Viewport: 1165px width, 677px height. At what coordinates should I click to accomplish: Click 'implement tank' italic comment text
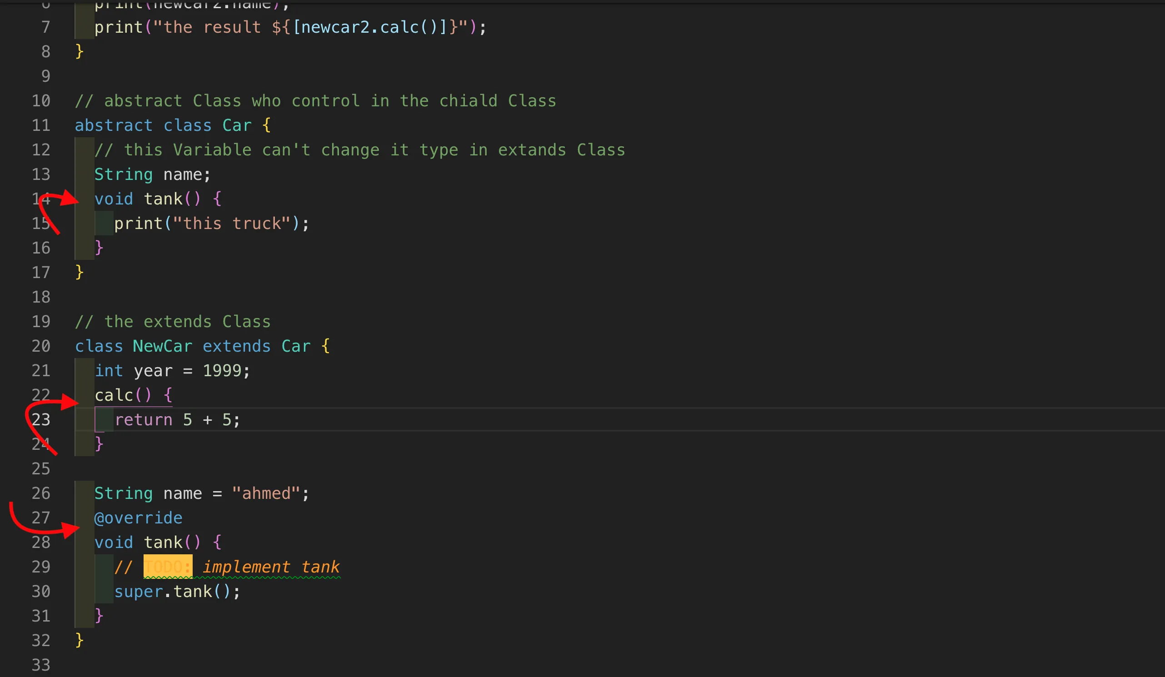point(271,567)
